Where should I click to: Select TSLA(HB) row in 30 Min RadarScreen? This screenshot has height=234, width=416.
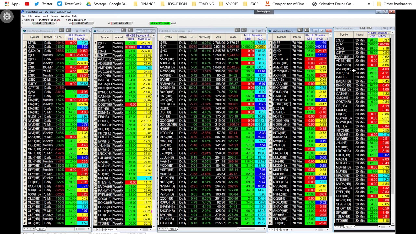362,216
